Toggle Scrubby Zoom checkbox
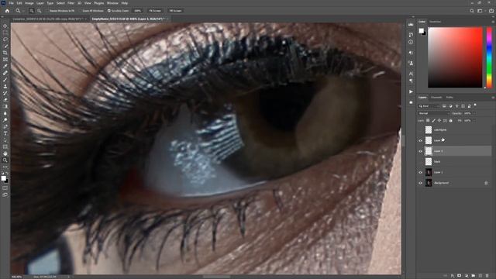496x279 pixels. (x=108, y=11)
